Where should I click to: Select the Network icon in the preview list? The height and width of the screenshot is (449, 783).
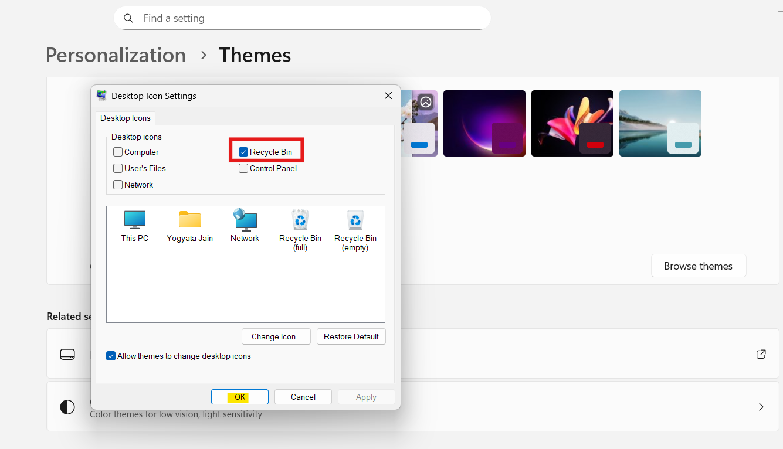tap(245, 222)
